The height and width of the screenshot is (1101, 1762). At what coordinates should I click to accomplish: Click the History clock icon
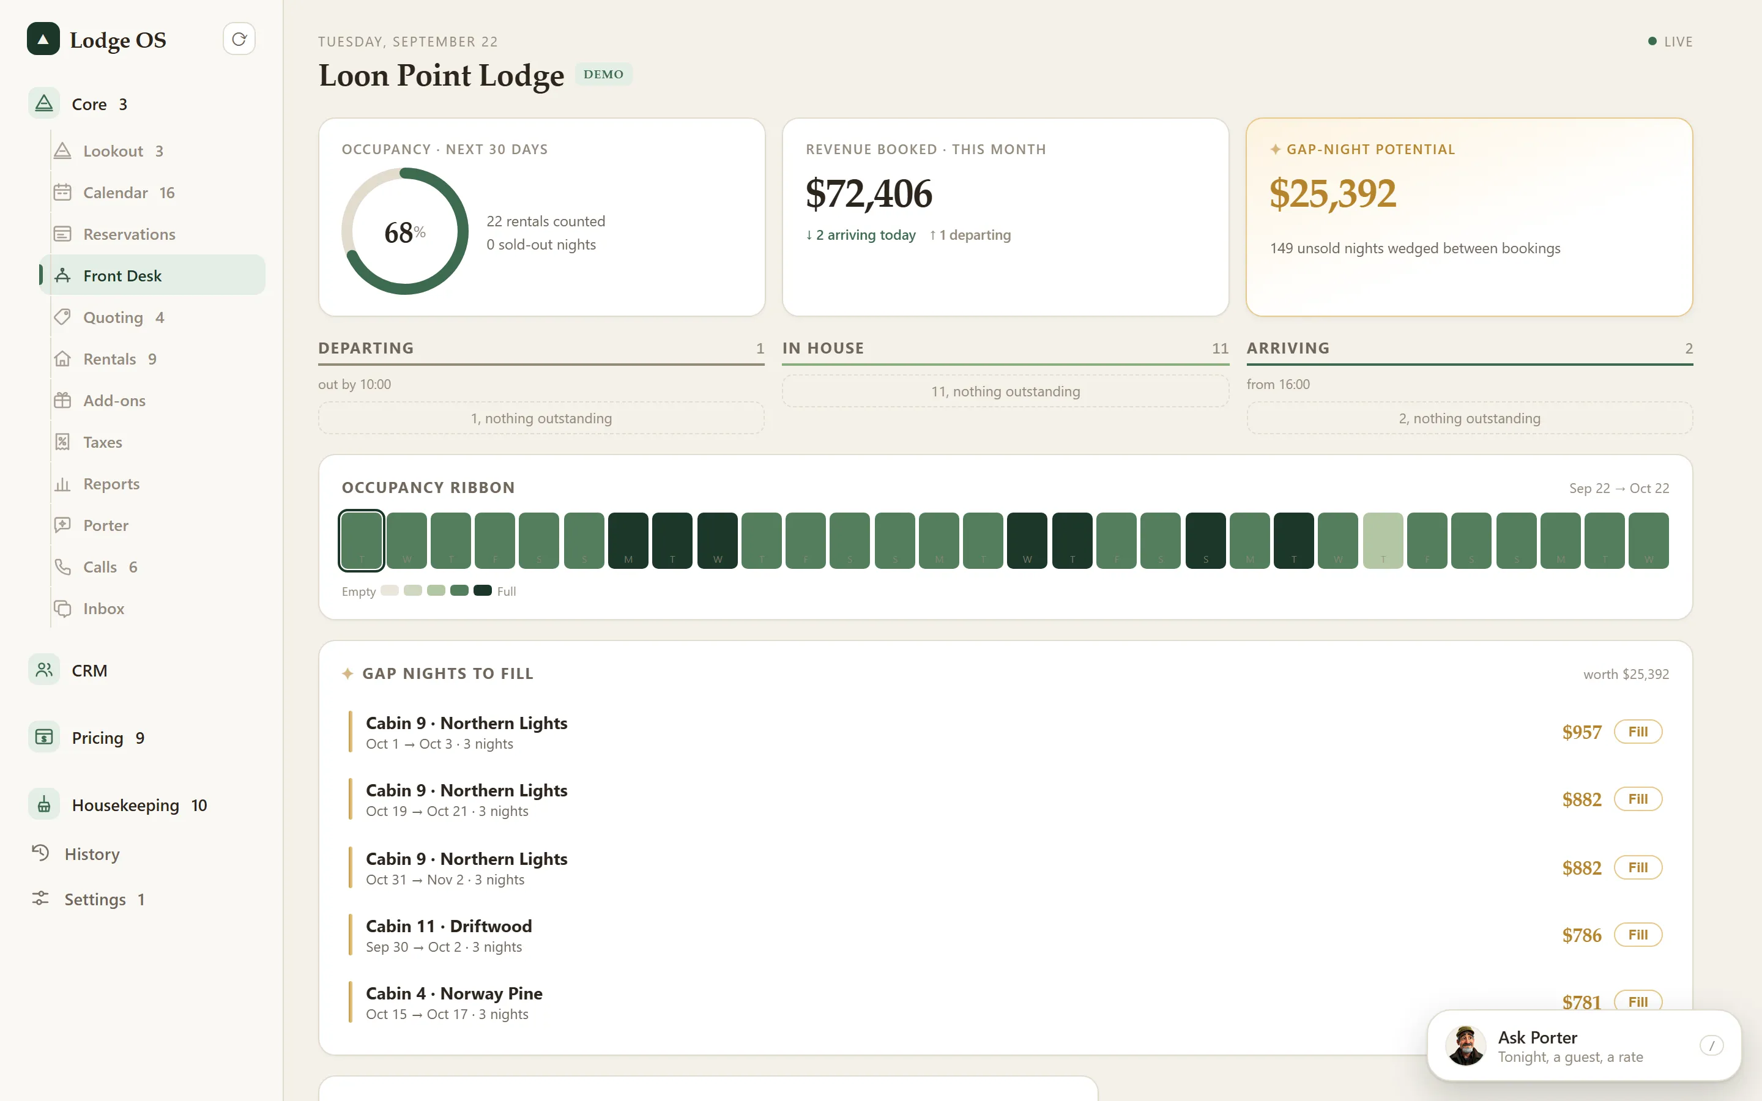[x=41, y=853]
